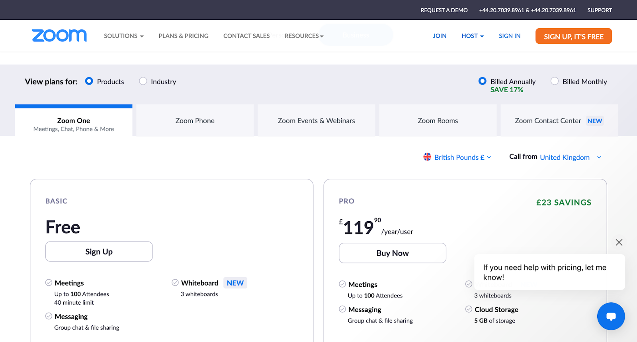
Task: Click the Basic plan Sign Up button
Action: pyautogui.click(x=99, y=251)
